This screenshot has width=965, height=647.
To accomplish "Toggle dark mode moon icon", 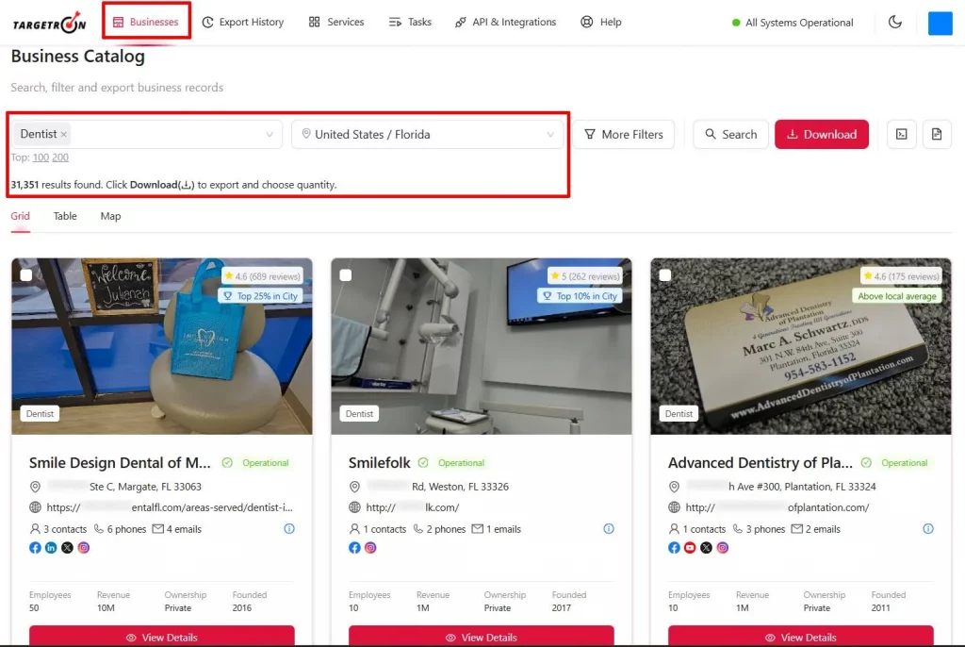I will pos(895,23).
